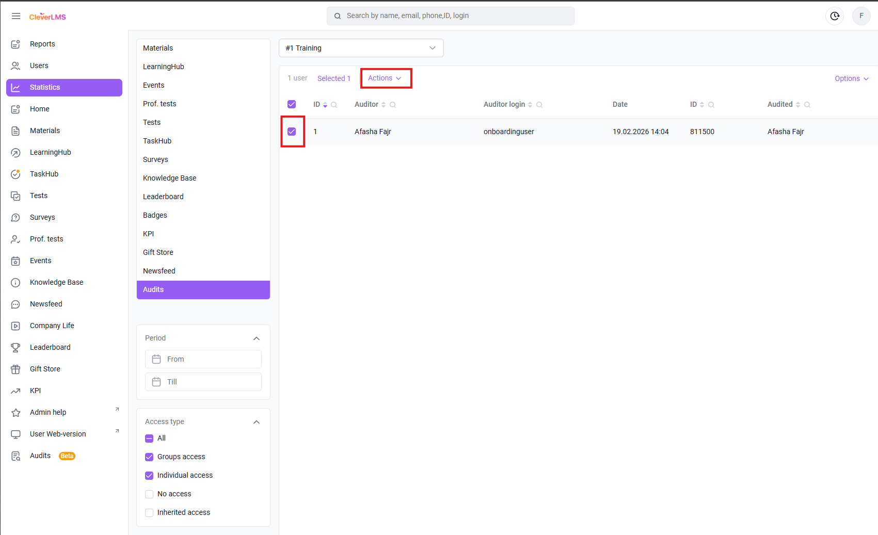Enable the No access checkbox
878x535 pixels.
[x=149, y=494]
